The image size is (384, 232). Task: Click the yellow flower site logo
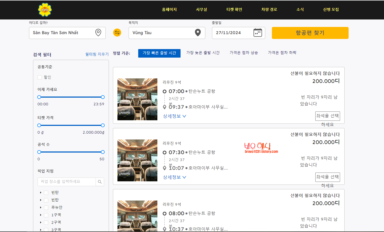(x=45, y=10)
